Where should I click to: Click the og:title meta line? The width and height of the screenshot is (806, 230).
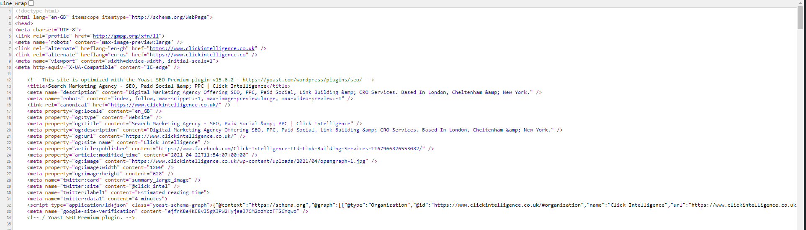(195, 124)
